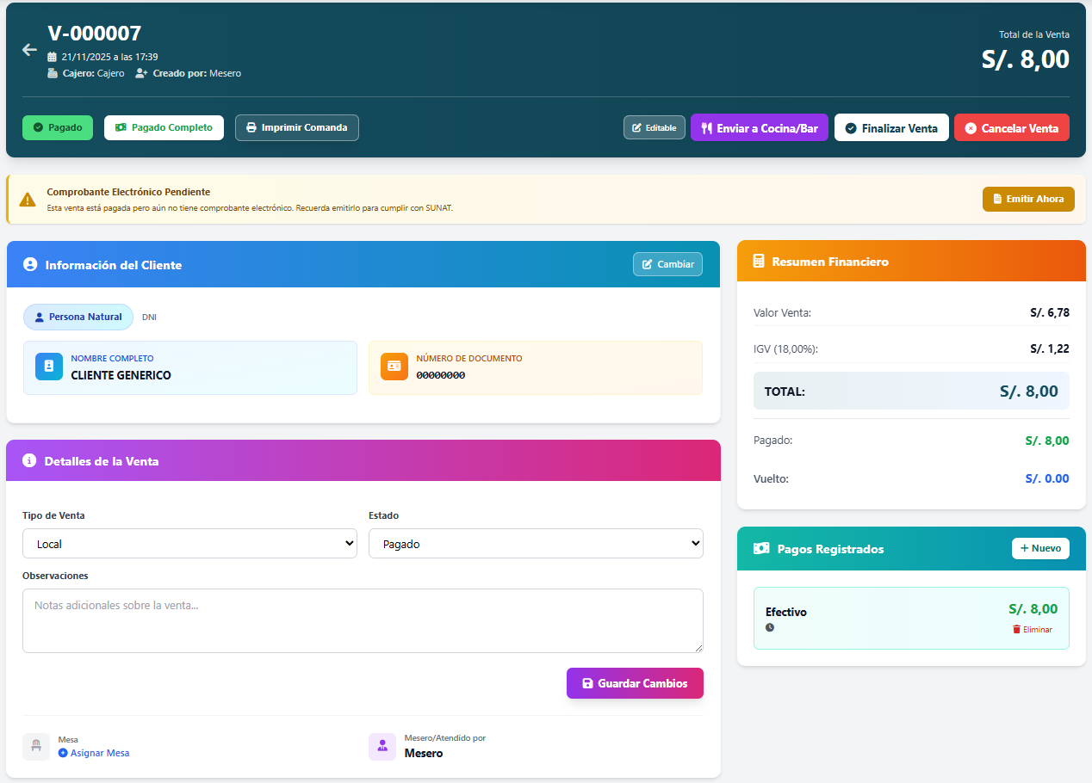The image size is (1092, 783).
Task: Click the info icon in Detalles de la Venta
Action: pos(29,460)
